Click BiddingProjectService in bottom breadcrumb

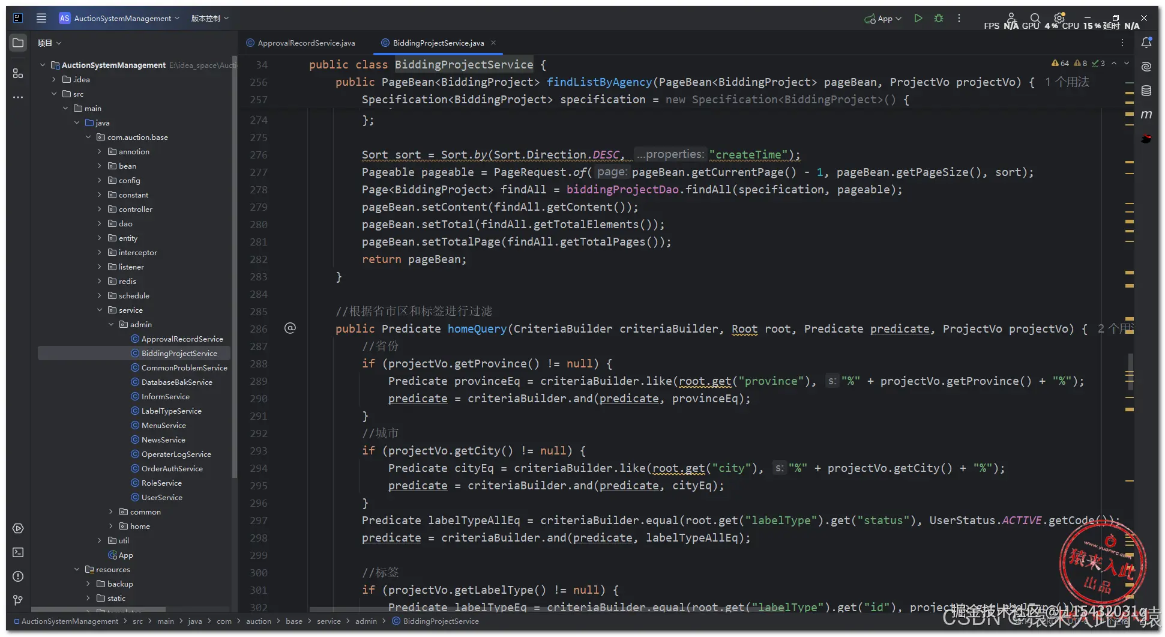(x=441, y=621)
